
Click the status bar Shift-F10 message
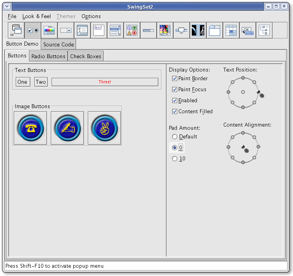(55, 266)
